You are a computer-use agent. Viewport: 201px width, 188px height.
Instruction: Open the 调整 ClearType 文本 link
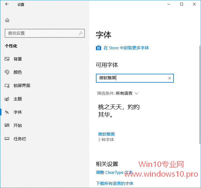pos(114,172)
